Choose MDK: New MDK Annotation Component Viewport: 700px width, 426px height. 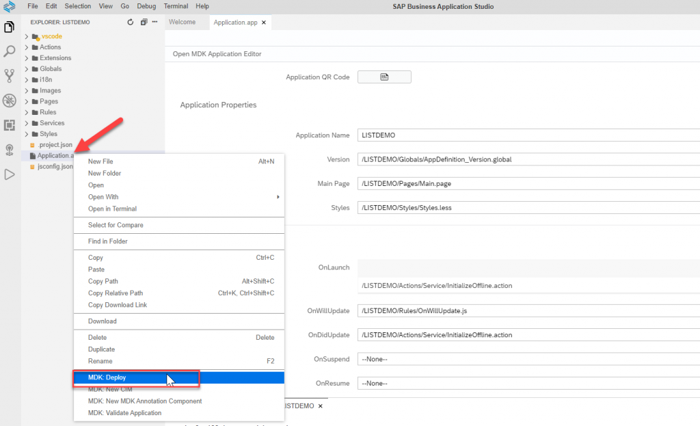click(x=179, y=401)
